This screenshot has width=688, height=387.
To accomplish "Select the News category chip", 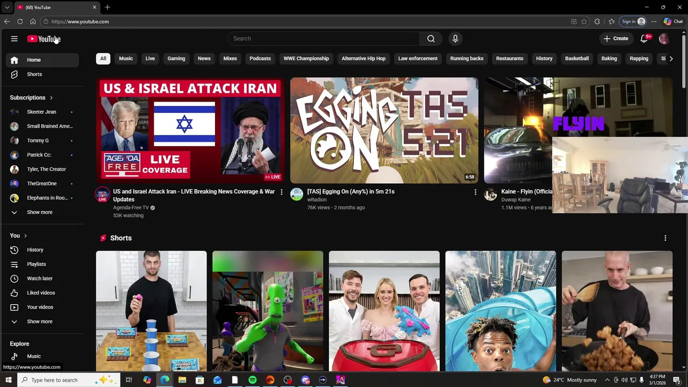I will click(204, 59).
